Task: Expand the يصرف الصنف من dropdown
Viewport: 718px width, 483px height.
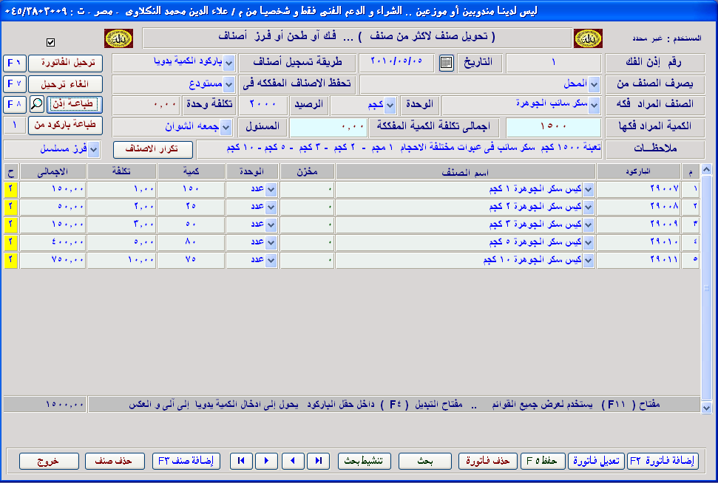Action: pos(594,84)
